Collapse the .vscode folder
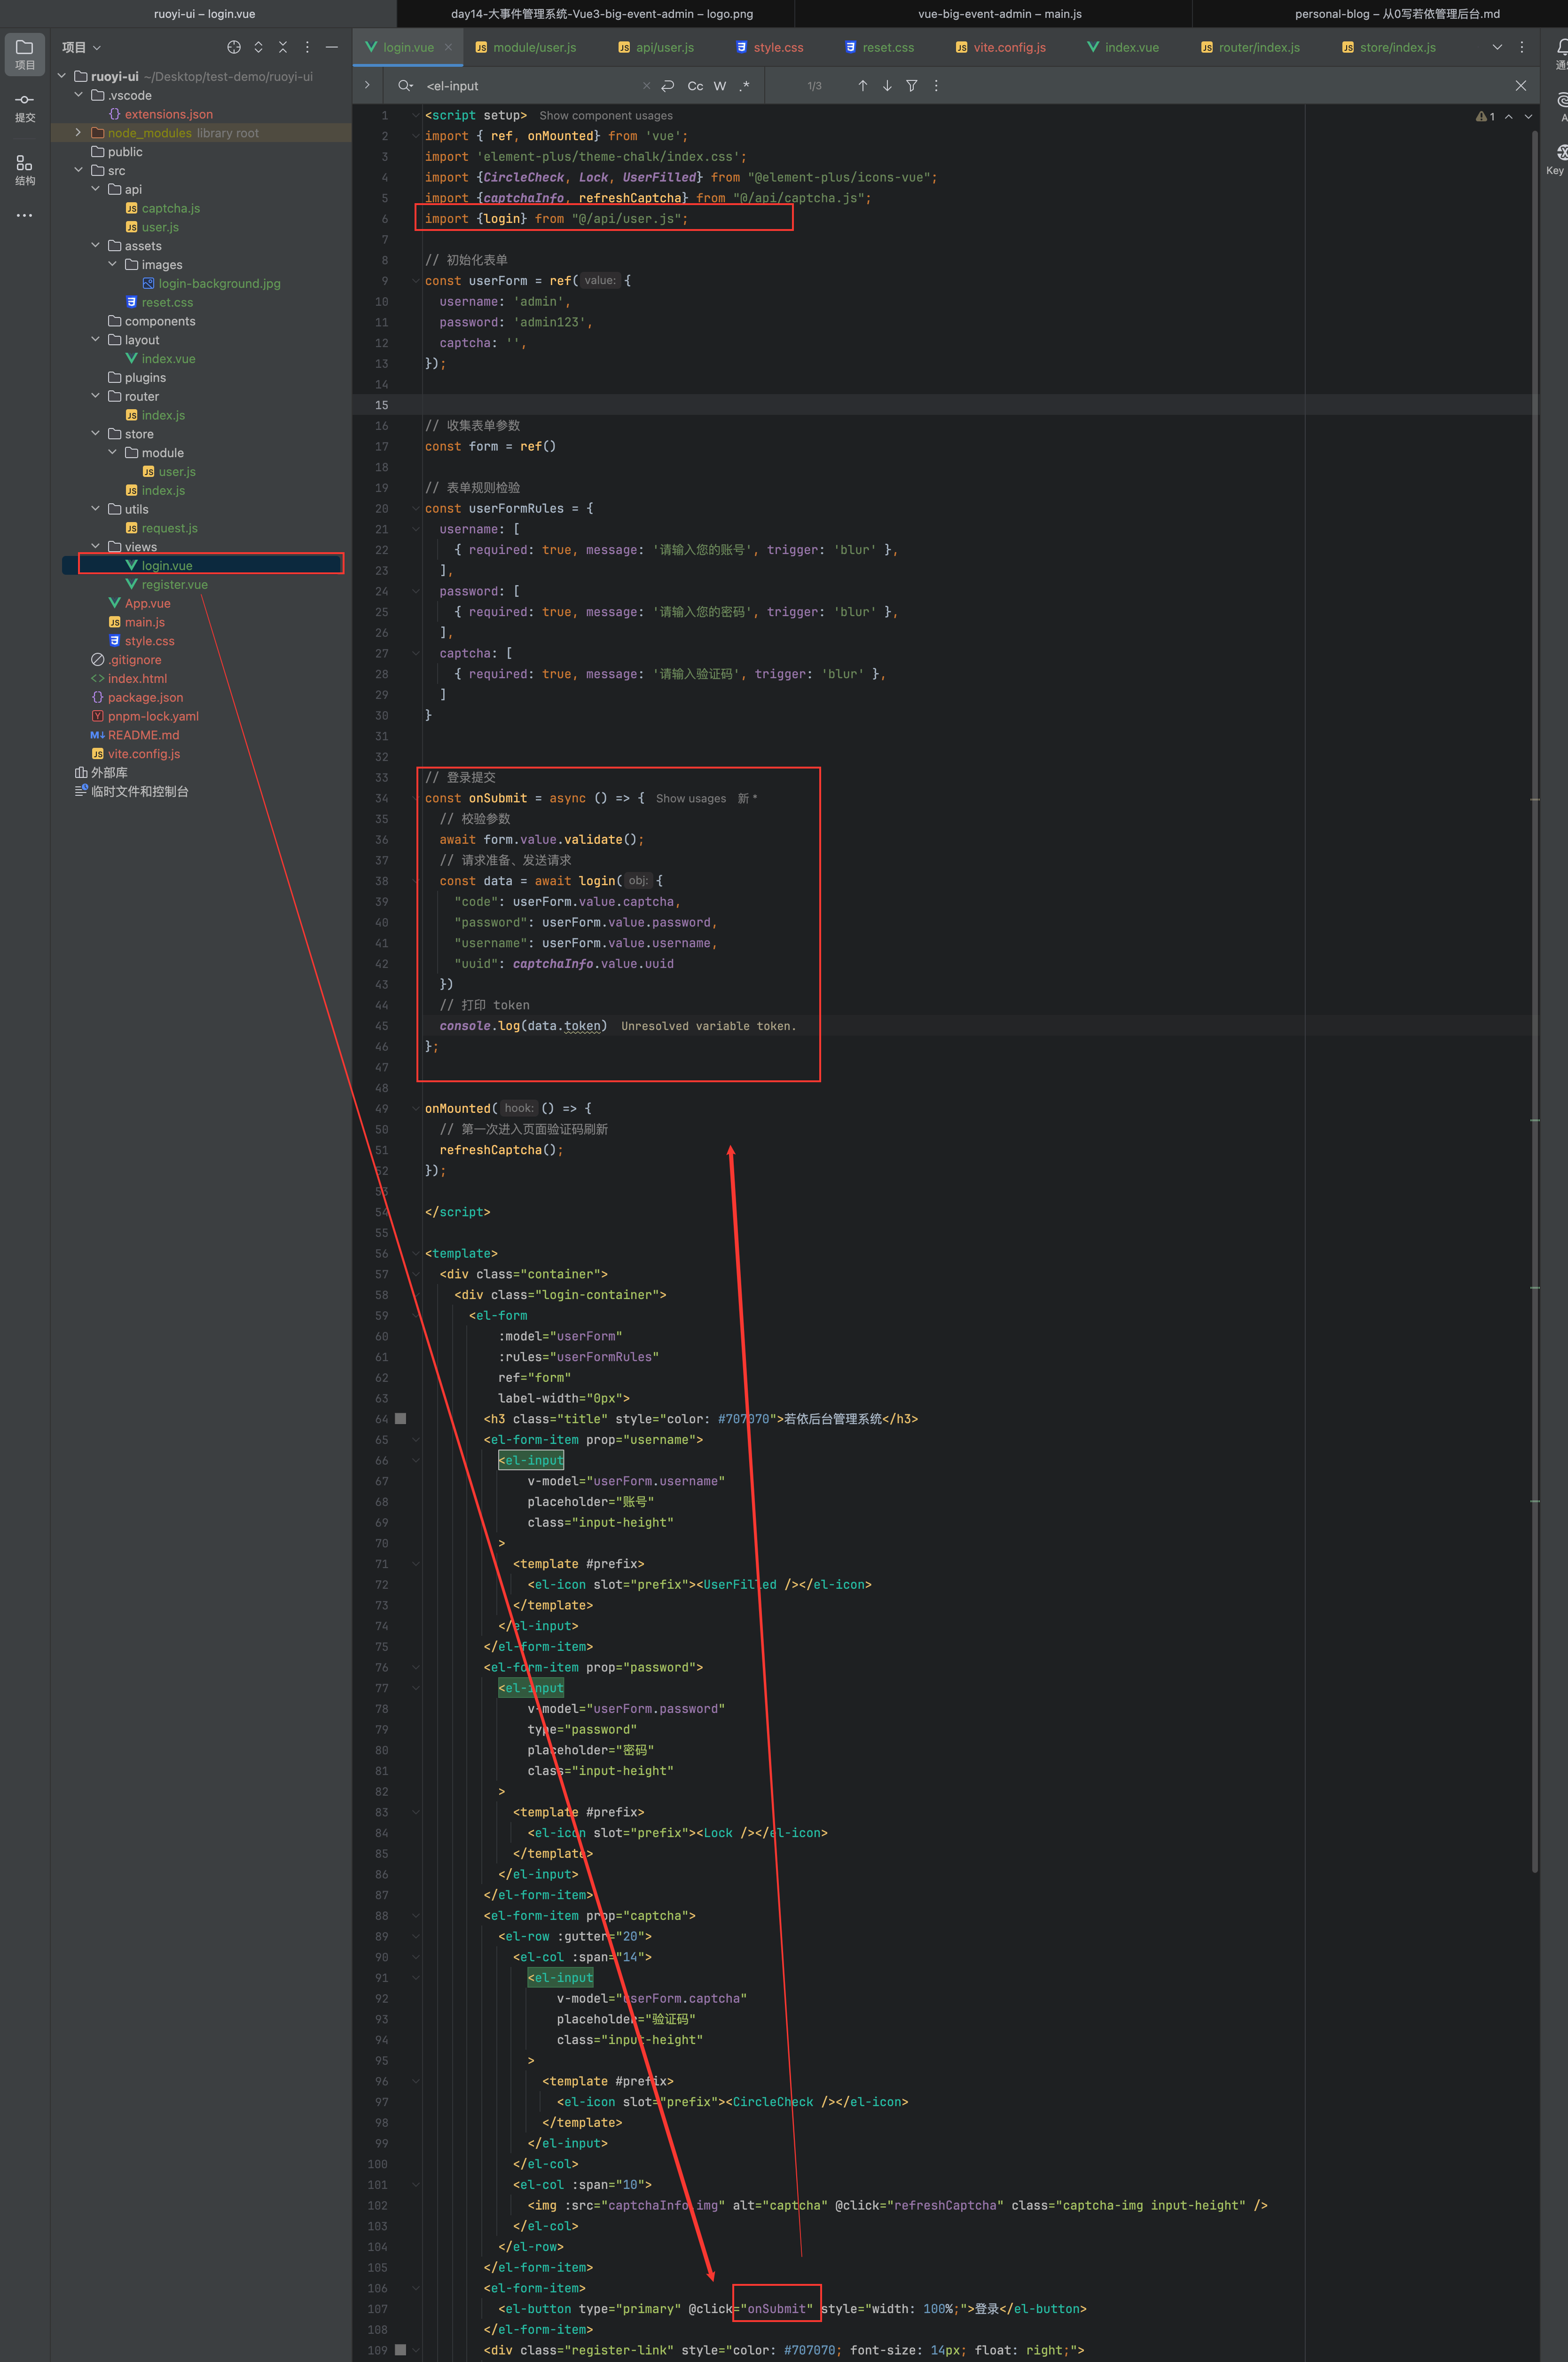 click(79, 95)
